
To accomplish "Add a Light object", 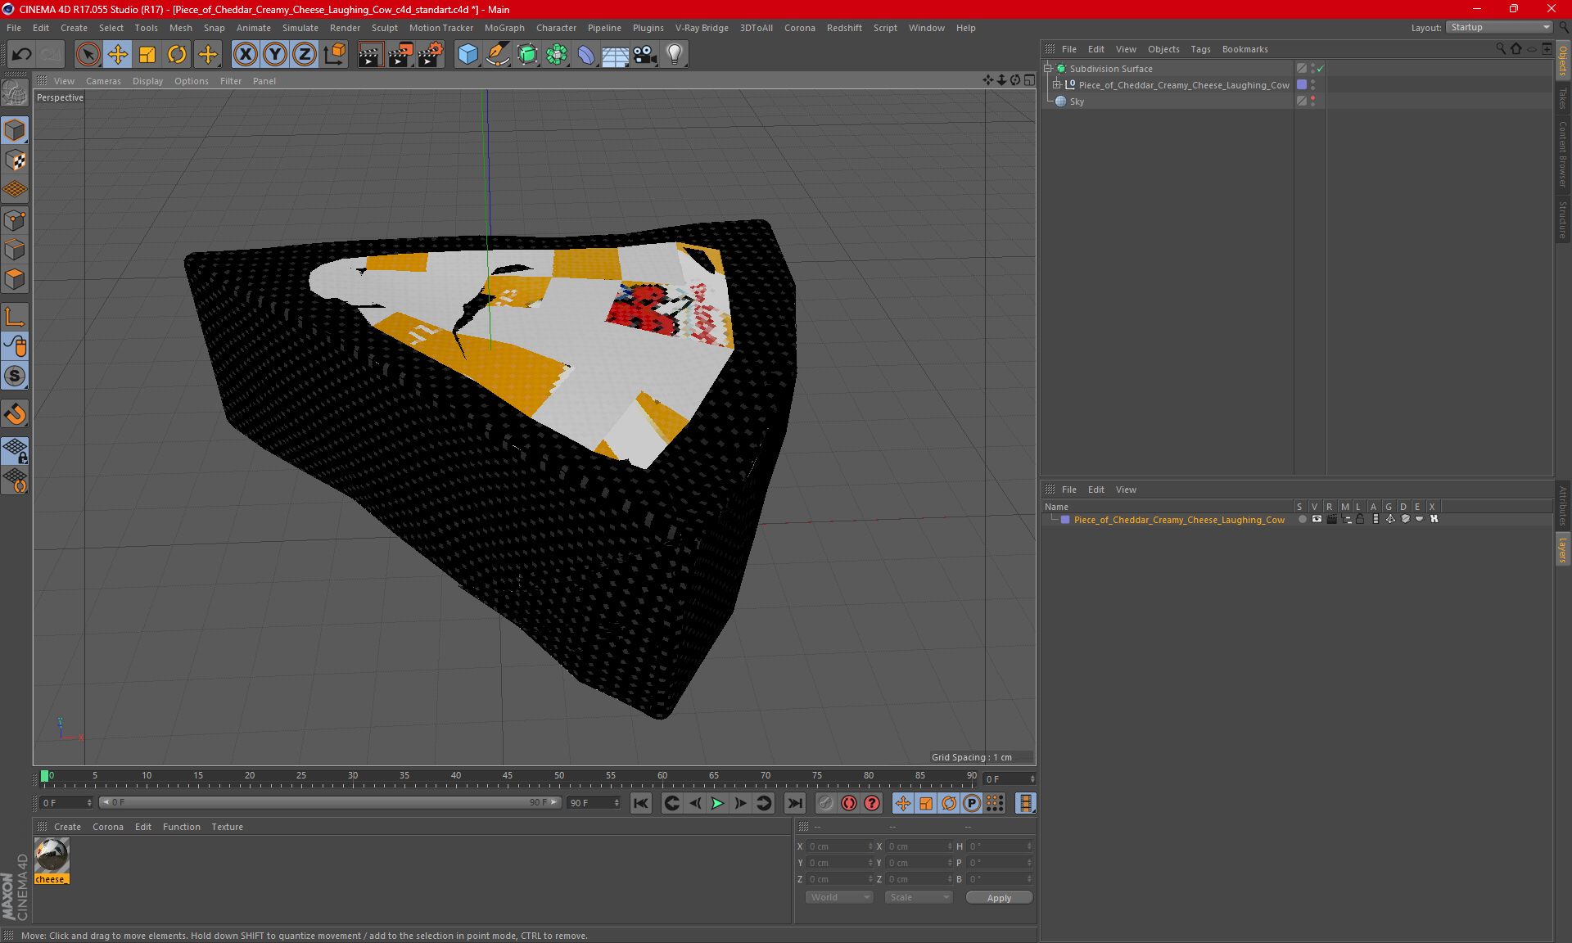I will [675, 55].
